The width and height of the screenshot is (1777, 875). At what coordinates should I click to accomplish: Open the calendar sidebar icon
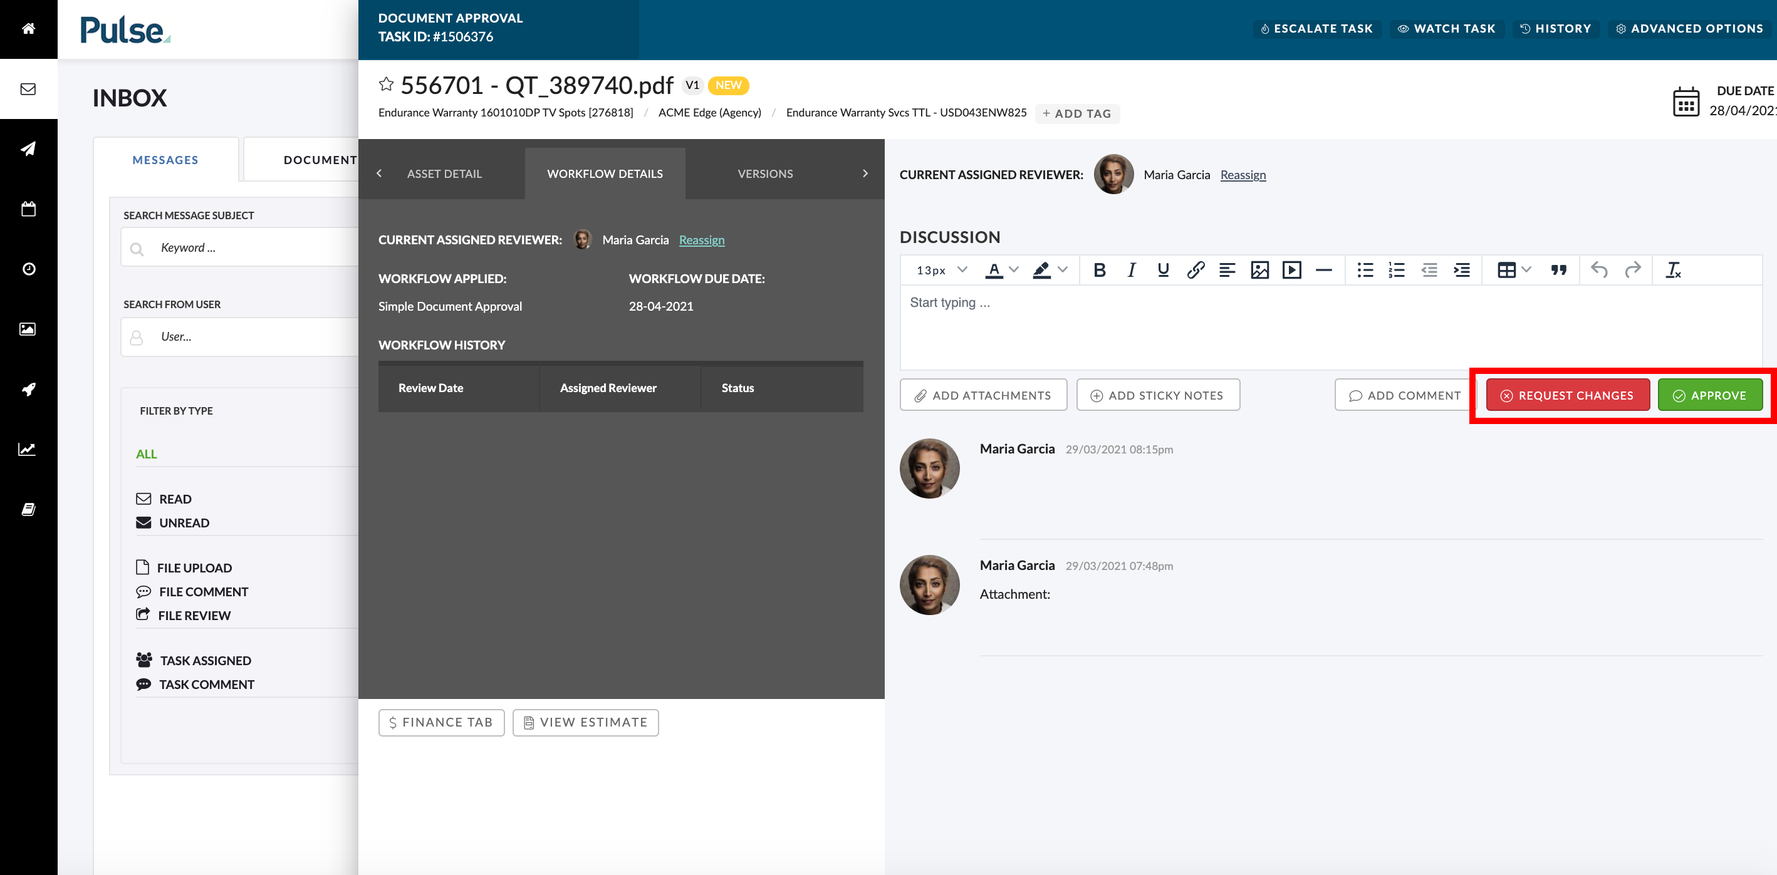pyautogui.click(x=28, y=209)
